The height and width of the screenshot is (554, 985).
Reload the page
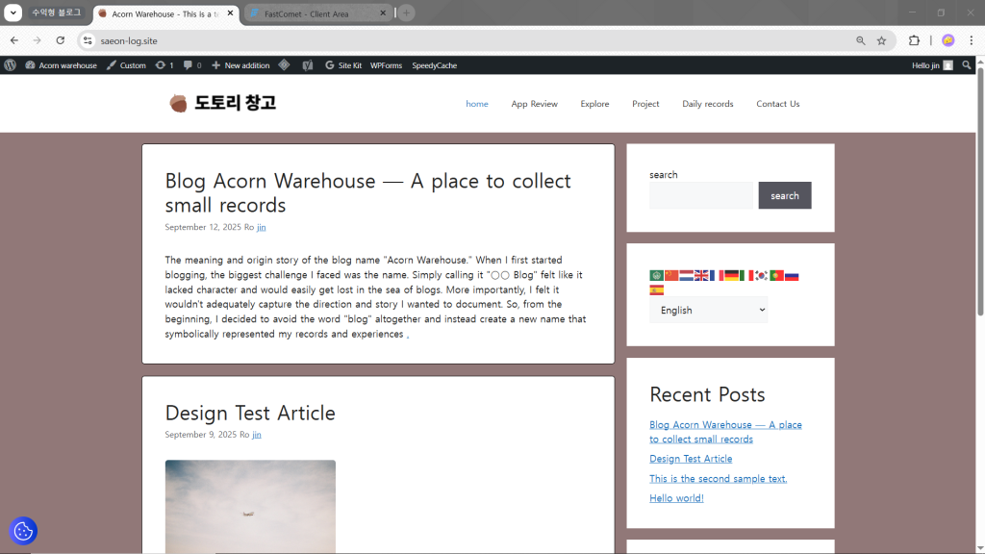coord(60,40)
